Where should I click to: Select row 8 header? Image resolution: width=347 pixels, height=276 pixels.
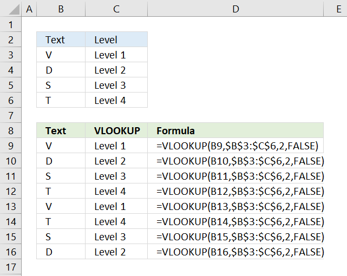pos(11,130)
